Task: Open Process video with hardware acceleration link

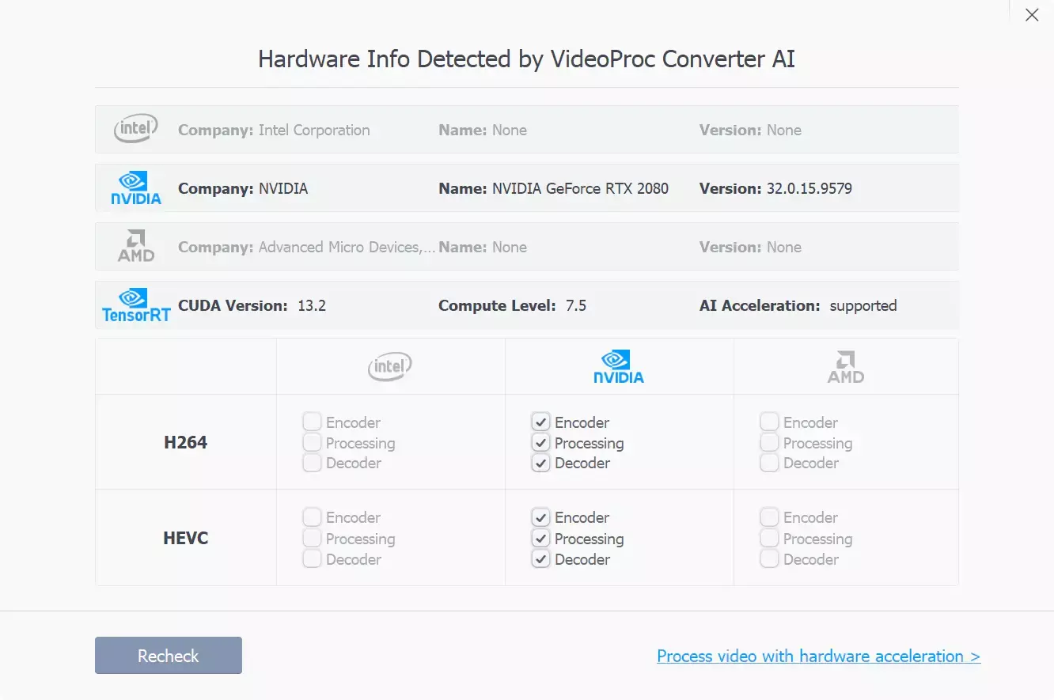Action: tap(819, 656)
